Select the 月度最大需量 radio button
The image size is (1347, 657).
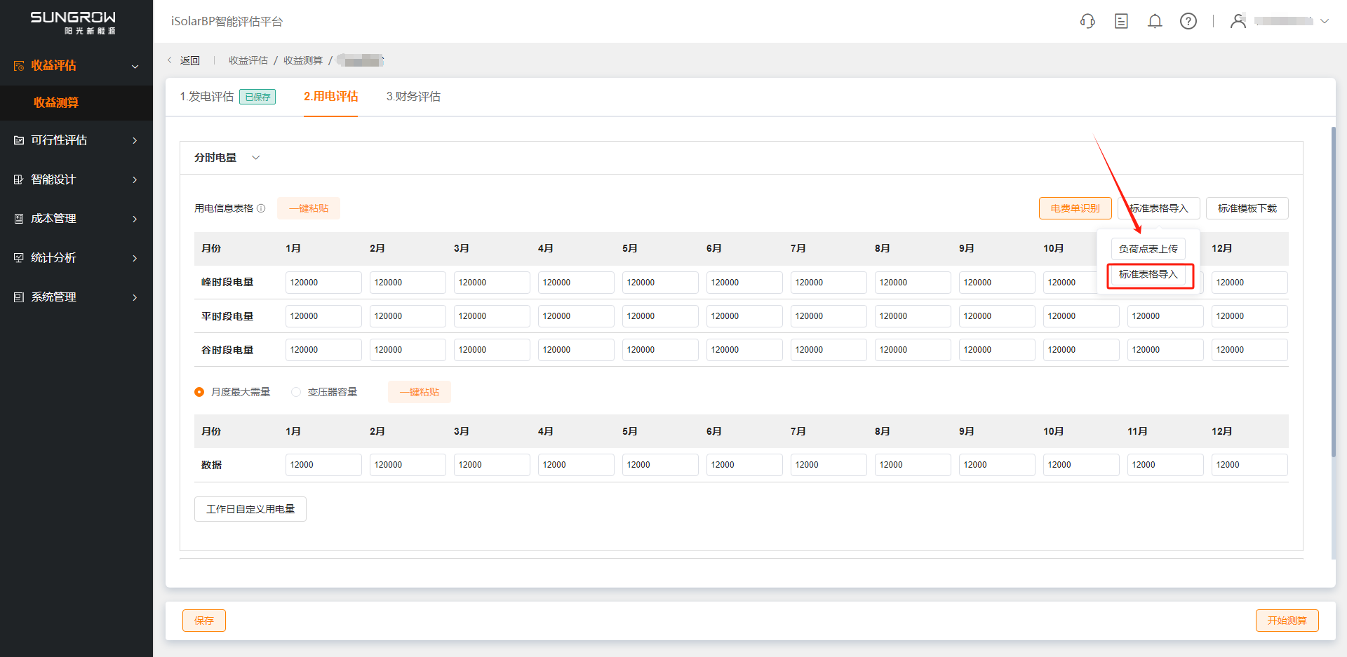(199, 392)
